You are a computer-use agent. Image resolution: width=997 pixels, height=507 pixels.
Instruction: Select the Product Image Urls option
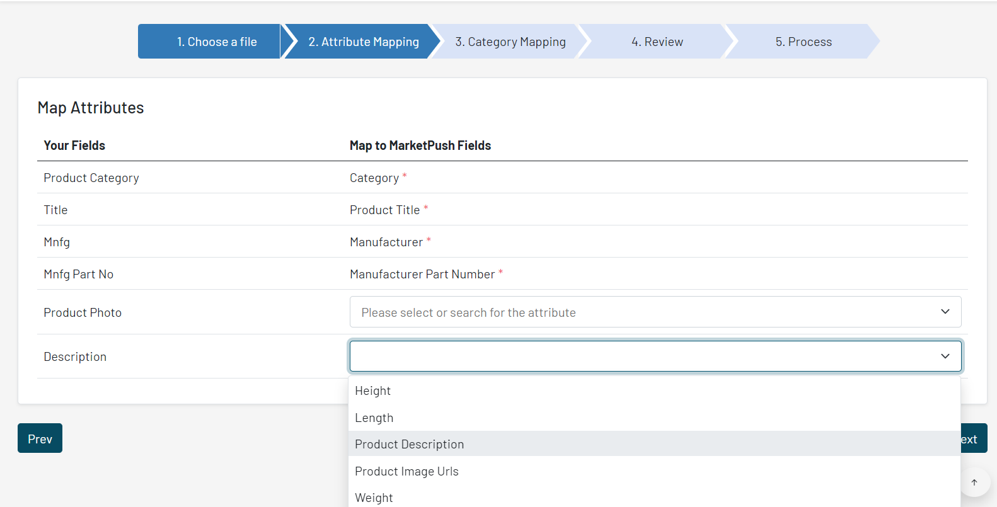tap(407, 472)
